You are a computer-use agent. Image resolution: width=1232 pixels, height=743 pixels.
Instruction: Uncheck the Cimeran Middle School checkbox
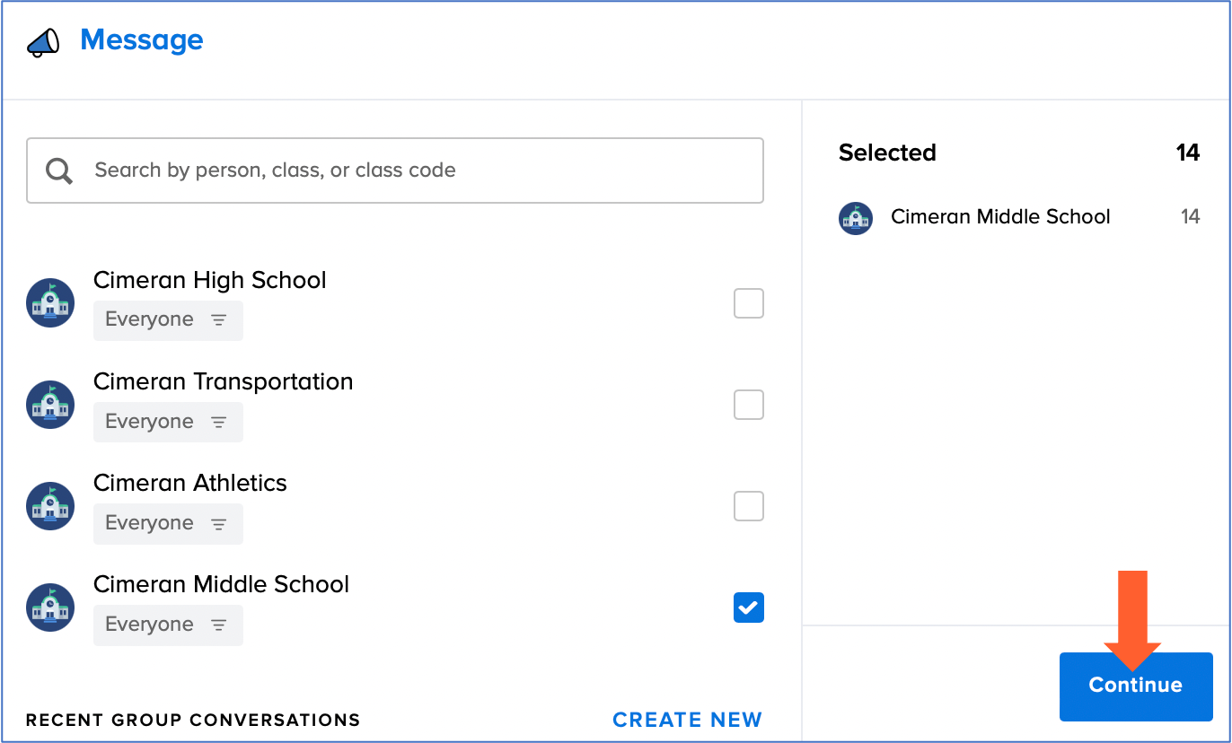[x=749, y=608]
